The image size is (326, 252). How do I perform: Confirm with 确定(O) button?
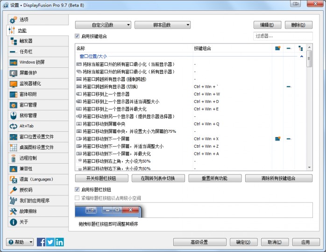(x=244, y=242)
